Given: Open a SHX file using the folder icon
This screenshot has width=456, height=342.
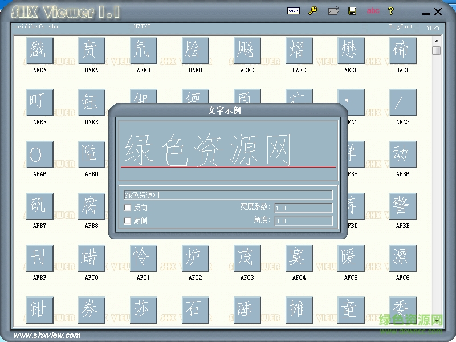Looking at the screenshot, I should coord(333,11).
